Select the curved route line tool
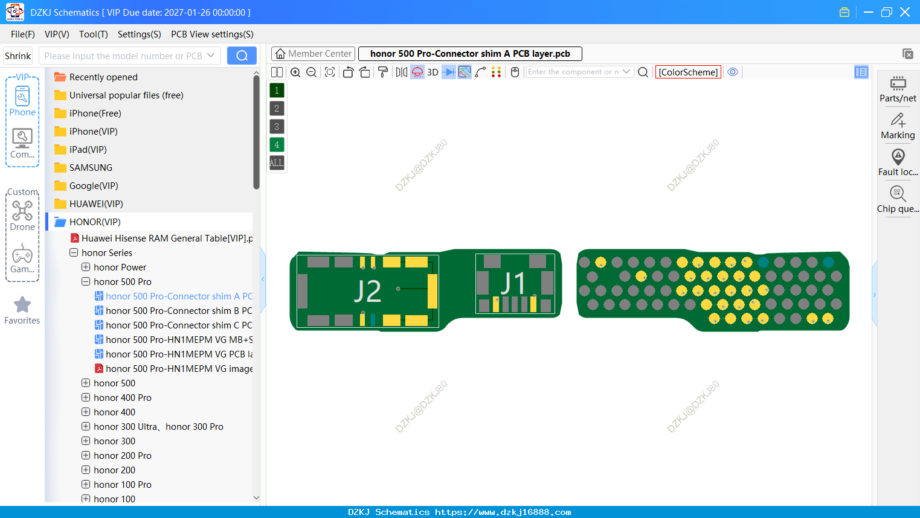Image resolution: width=920 pixels, height=518 pixels. [480, 72]
